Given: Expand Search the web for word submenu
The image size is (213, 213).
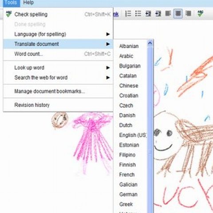Looking at the screenshot, I should pos(58,78).
